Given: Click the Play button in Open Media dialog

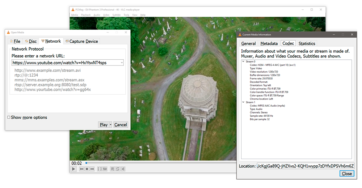Looking at the screenshot, I should coord(104,125).
